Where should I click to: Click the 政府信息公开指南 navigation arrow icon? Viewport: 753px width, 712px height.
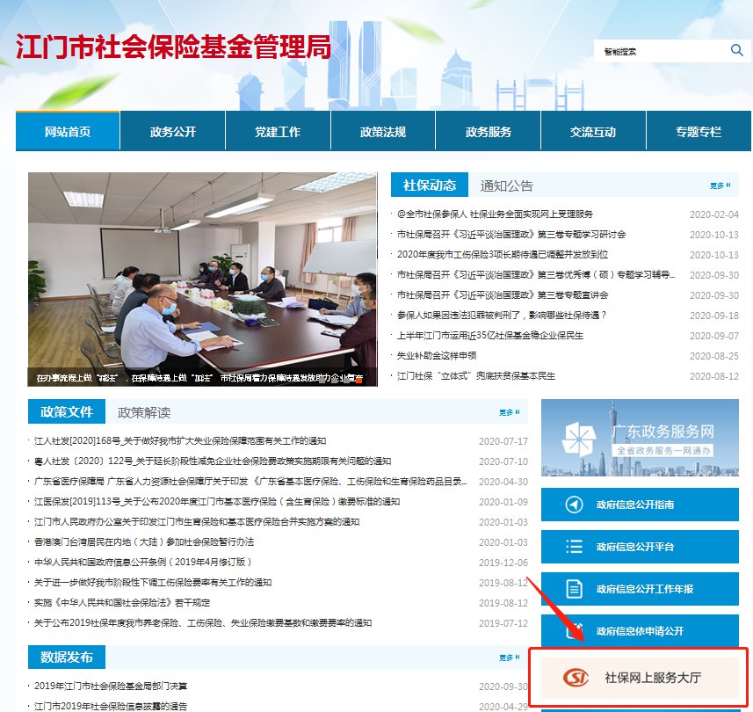tap(574, 505)
